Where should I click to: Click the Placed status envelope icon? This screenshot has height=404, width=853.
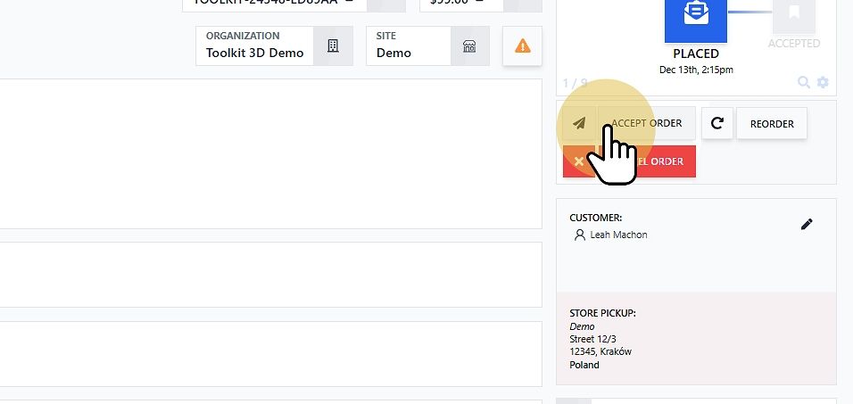(696, 14)
